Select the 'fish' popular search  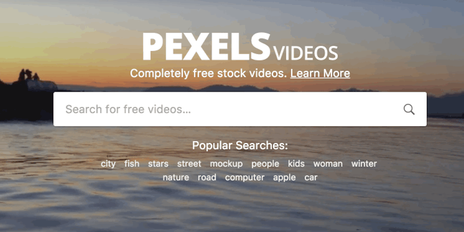[x=132, y=163]
